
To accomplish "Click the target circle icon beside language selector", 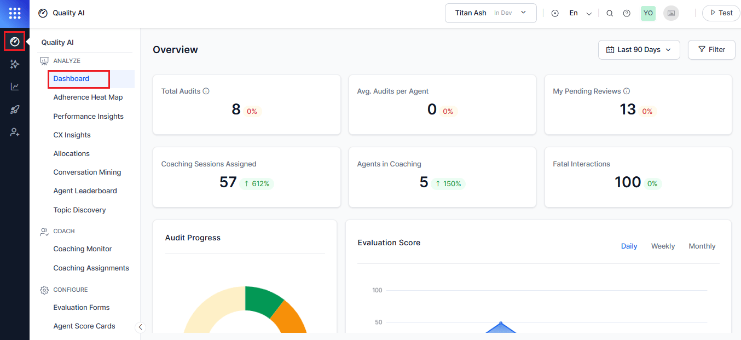I will coord(555,13).
